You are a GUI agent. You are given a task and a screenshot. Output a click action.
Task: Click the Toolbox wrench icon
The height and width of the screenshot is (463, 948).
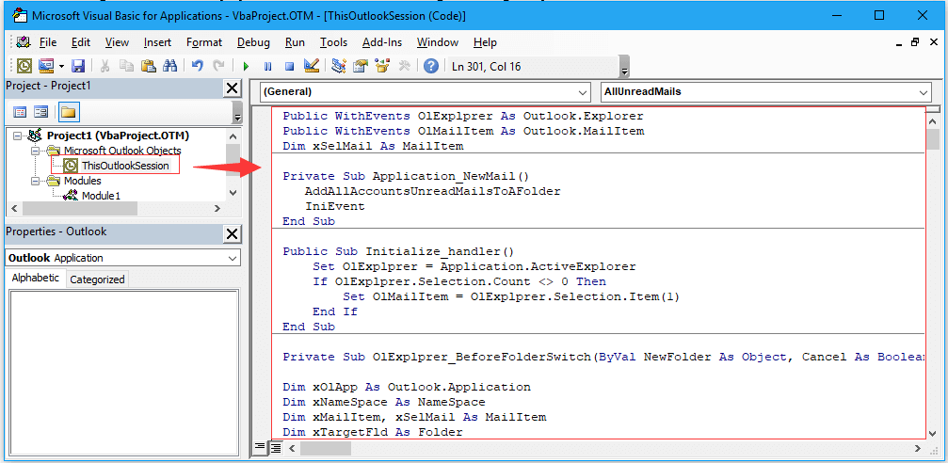(405, 66)
